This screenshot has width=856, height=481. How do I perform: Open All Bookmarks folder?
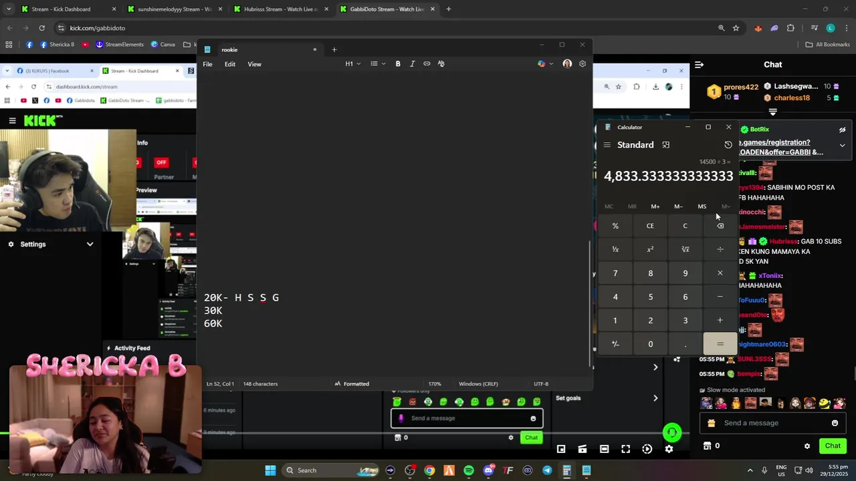point(827,45)
